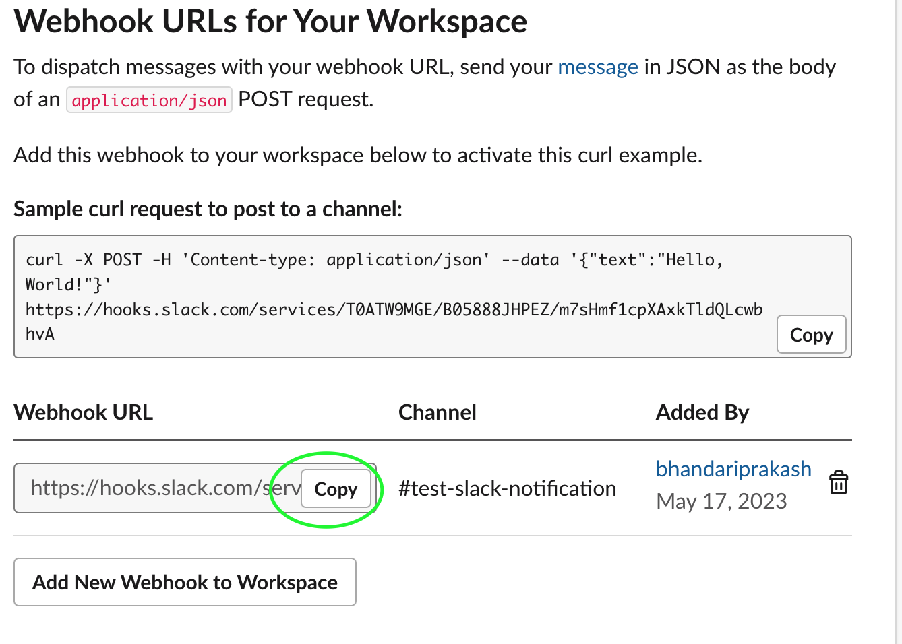Click the Added By column header

tap(702, 412)
